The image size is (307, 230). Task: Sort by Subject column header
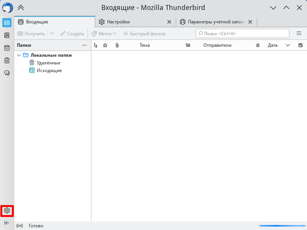pos(145,45)
